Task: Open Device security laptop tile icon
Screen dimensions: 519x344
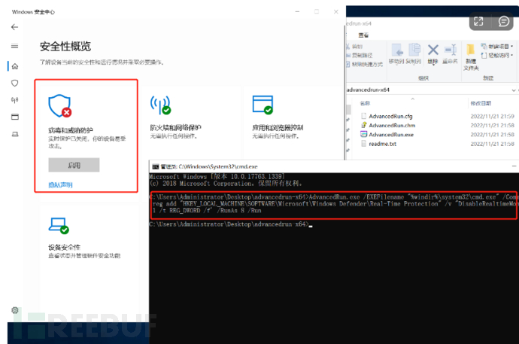Action: pyautogui.click(x=59, y=226)
